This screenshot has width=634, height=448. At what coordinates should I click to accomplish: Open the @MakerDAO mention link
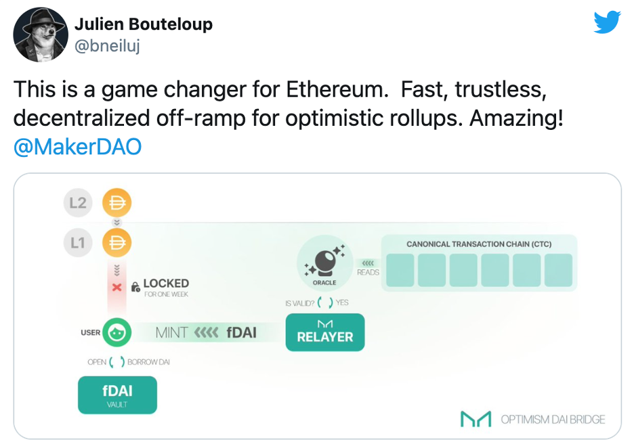(78, 147)
